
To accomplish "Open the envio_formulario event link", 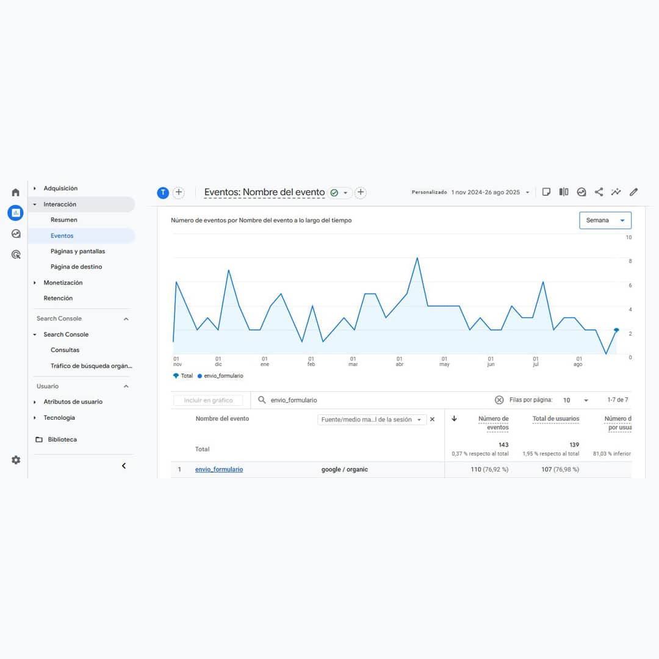I will coord(219,470).
